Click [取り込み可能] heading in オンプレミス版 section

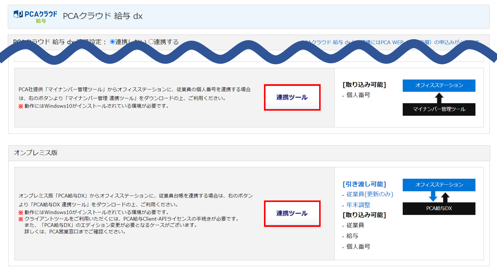point(364,215)
